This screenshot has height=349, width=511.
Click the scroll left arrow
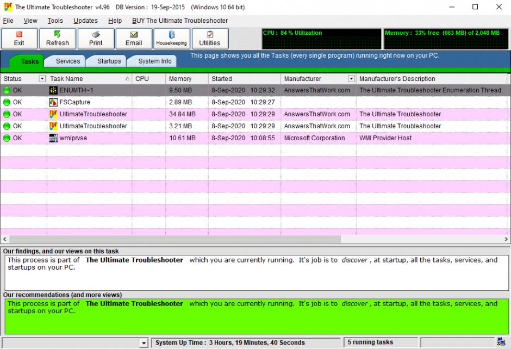(4, 239)
